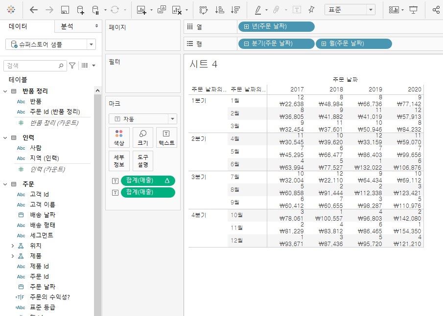Save the workbook with the disk icon
The width and height of the screenshot is (443, 316).
(x=65, y=10)
